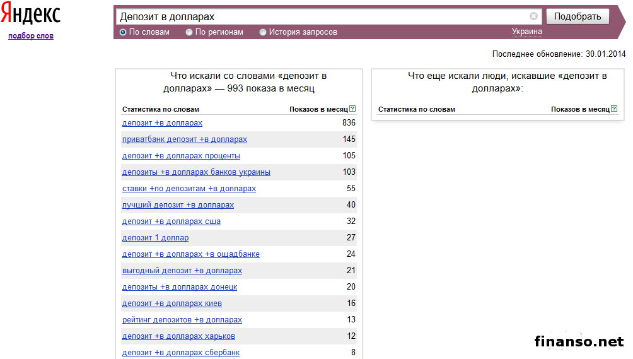Viewport: 633px width, 359px height.
Task: Open the 'подбор слов' link
Action: pyautogui.click(x=31, y=36)
